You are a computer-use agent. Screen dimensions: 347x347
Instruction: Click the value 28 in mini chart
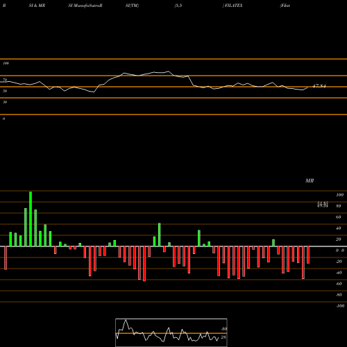point(223,337)
